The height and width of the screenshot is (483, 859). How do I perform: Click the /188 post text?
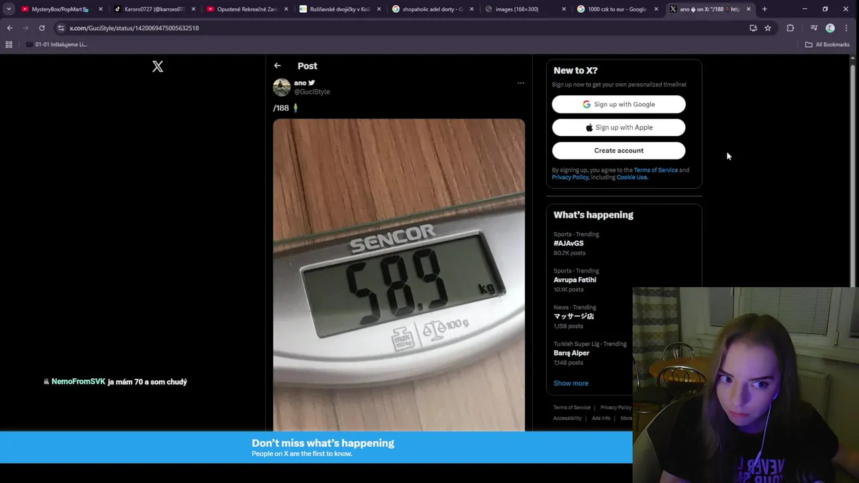286,108
